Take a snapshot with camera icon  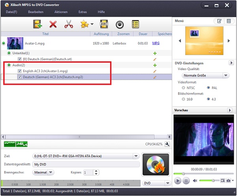228,181
